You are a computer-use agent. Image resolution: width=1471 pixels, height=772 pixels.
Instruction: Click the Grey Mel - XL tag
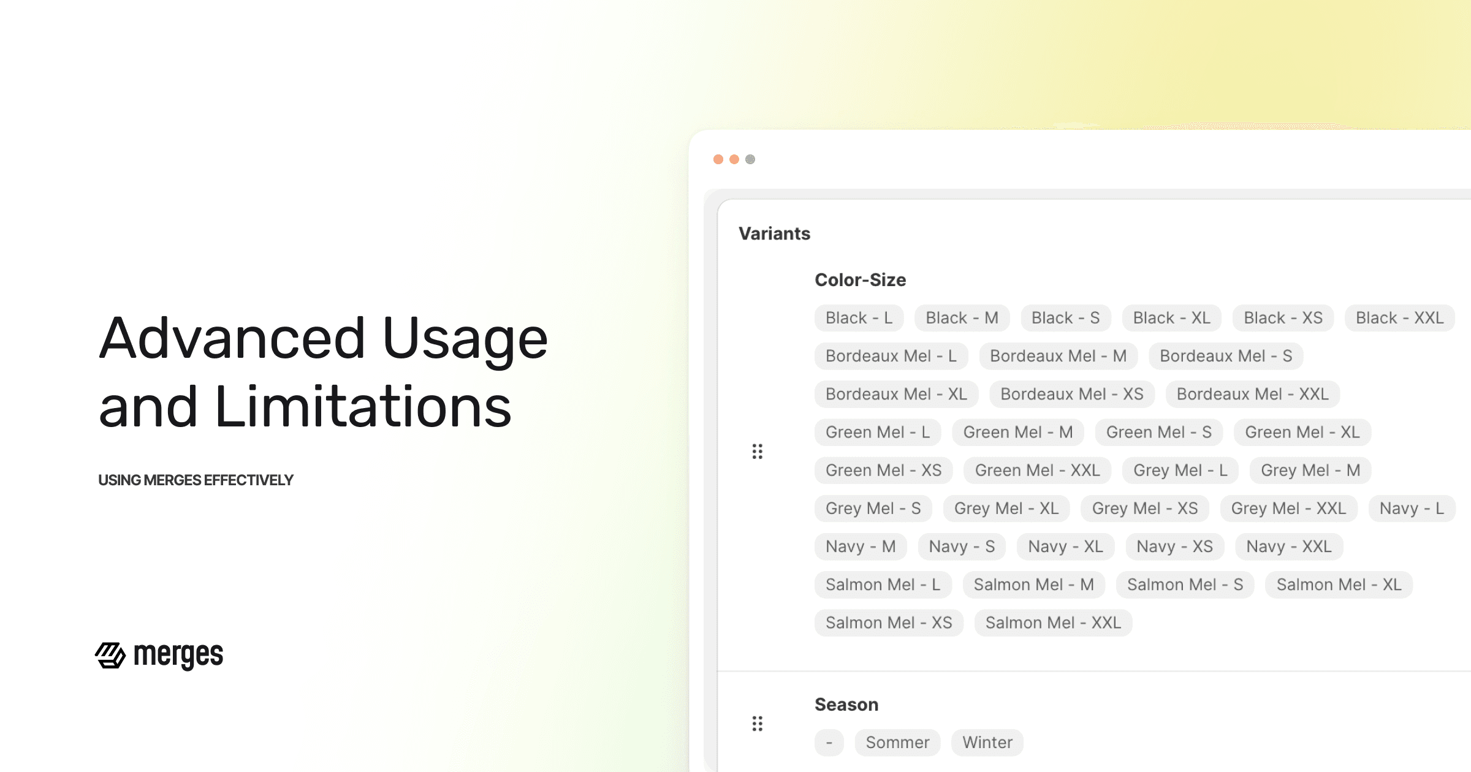point(1006,508)
